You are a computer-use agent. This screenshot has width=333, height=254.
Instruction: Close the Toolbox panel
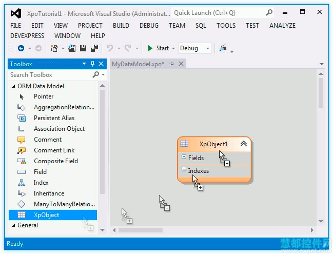101,64
